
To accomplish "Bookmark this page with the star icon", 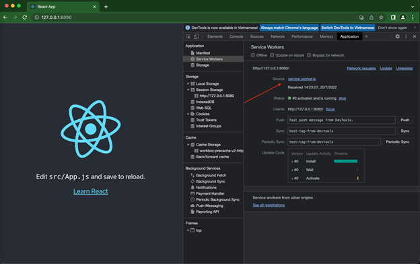I will tap(381, 18).
